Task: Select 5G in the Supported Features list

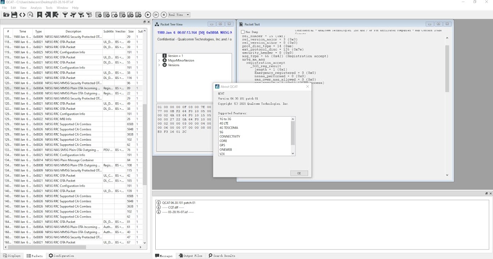Action: (x=221, y=132)
